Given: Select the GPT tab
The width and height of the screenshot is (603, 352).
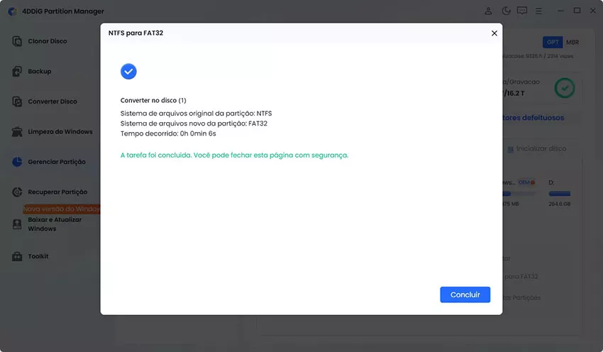Looking at the screenshot, I should pos(553,42).
